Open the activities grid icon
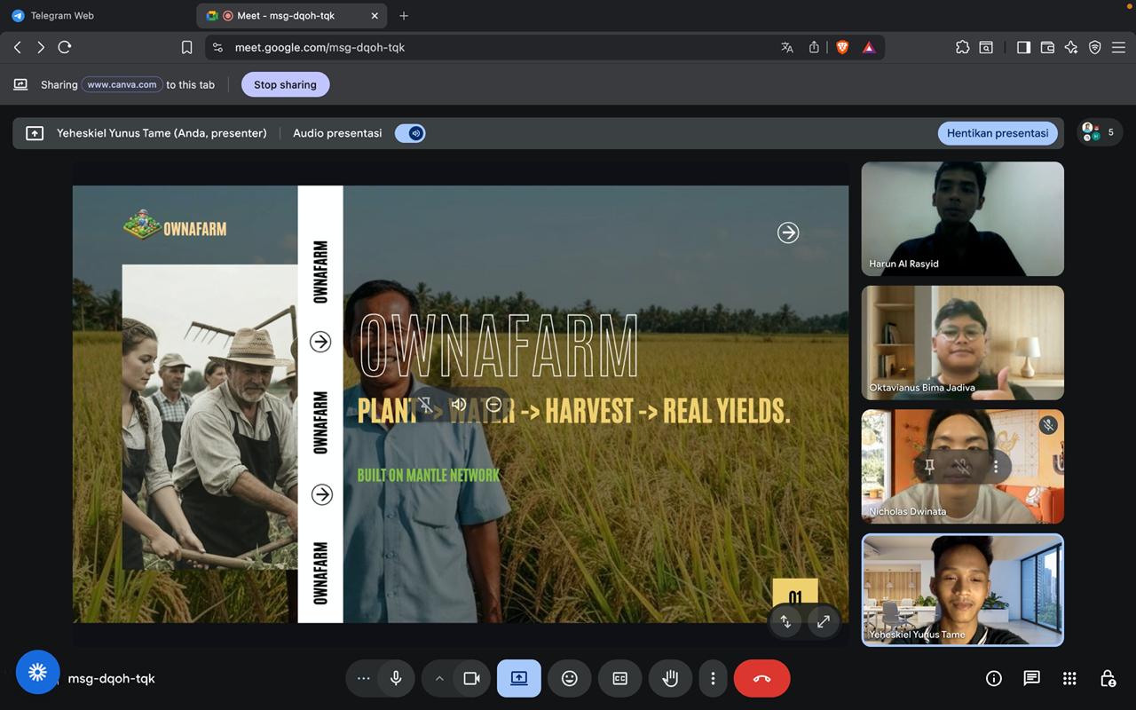 pos(1069,678)
